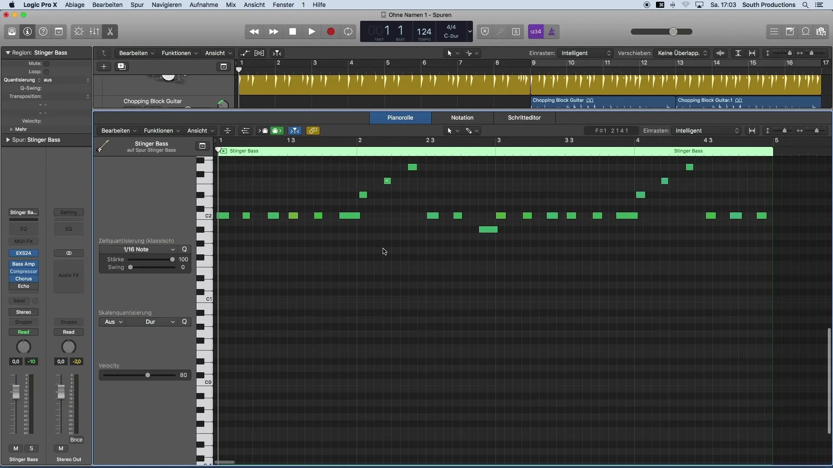Click the EXS24 sampler instrument icon
Viewport: 833px width, 468px height.
(23, 253)
